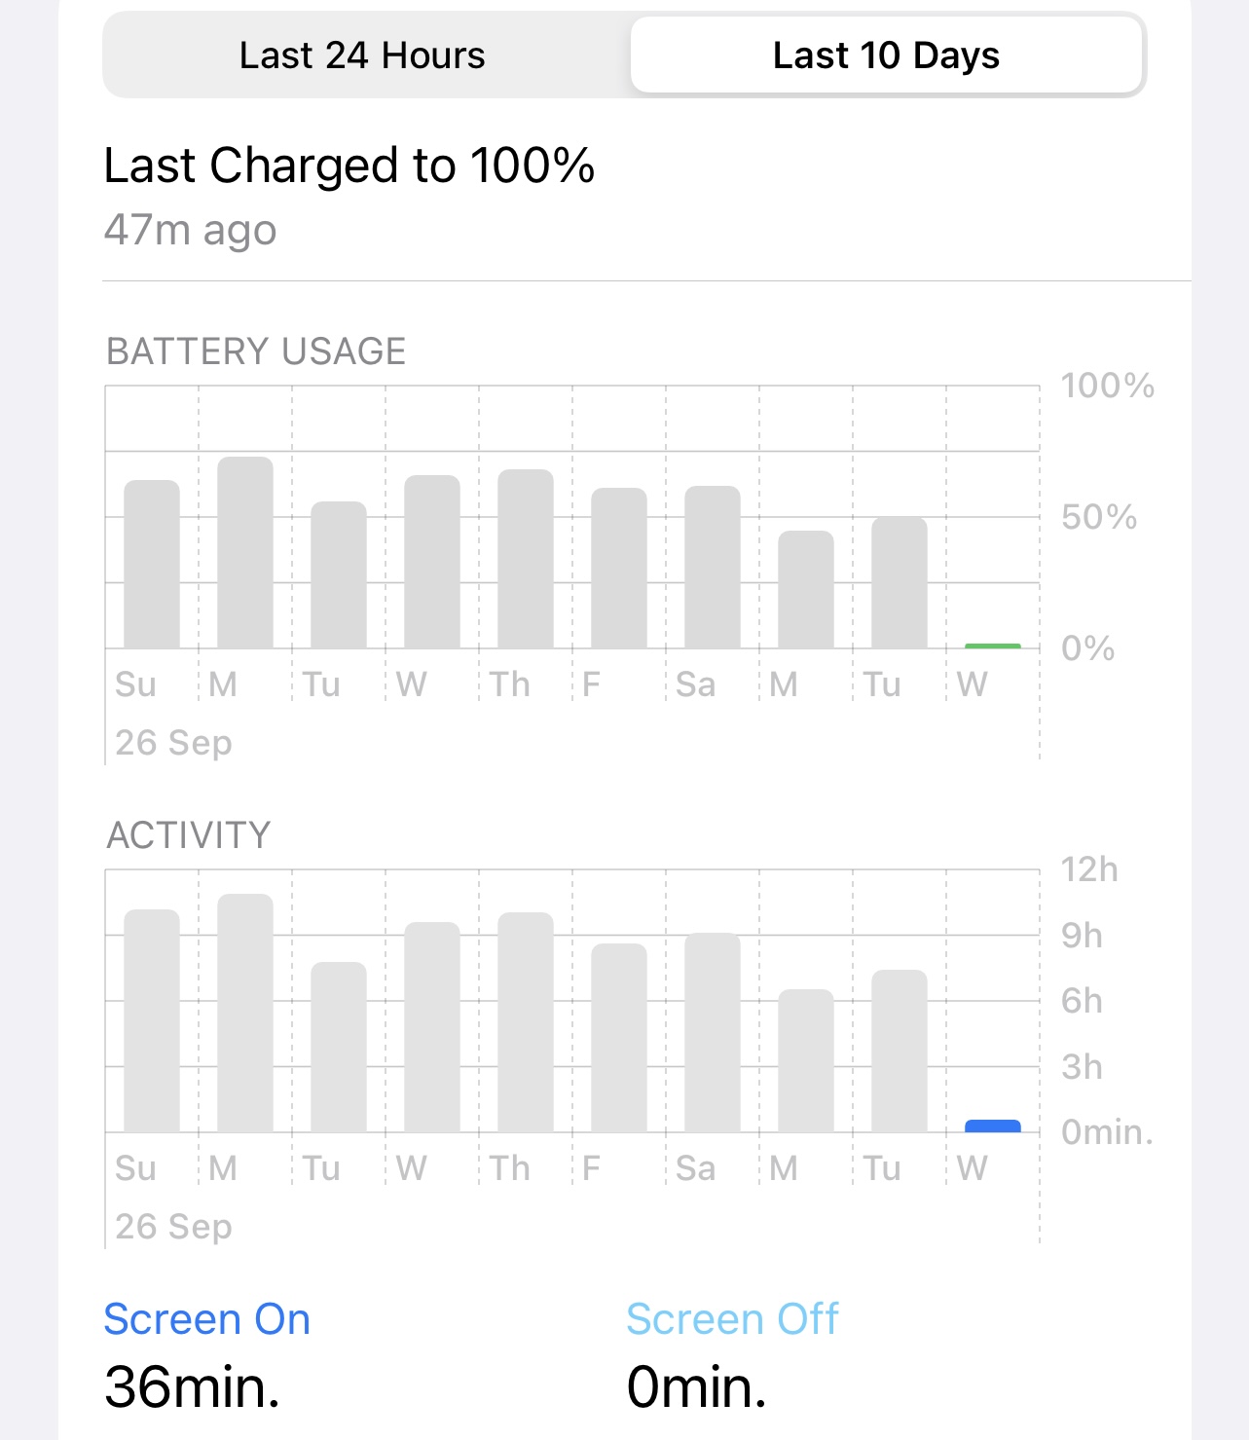Switch to the Last 24 Hours tab

coord(362,55)
